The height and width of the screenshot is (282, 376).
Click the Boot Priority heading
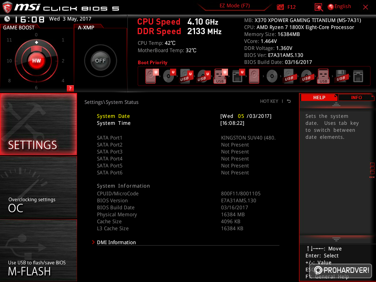(152, 62)
